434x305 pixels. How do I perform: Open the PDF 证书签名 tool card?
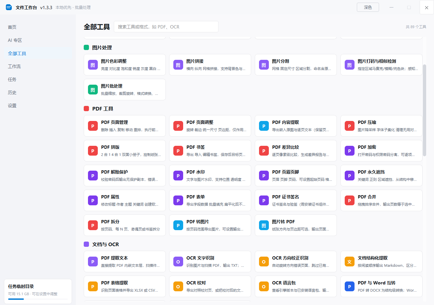296,200
